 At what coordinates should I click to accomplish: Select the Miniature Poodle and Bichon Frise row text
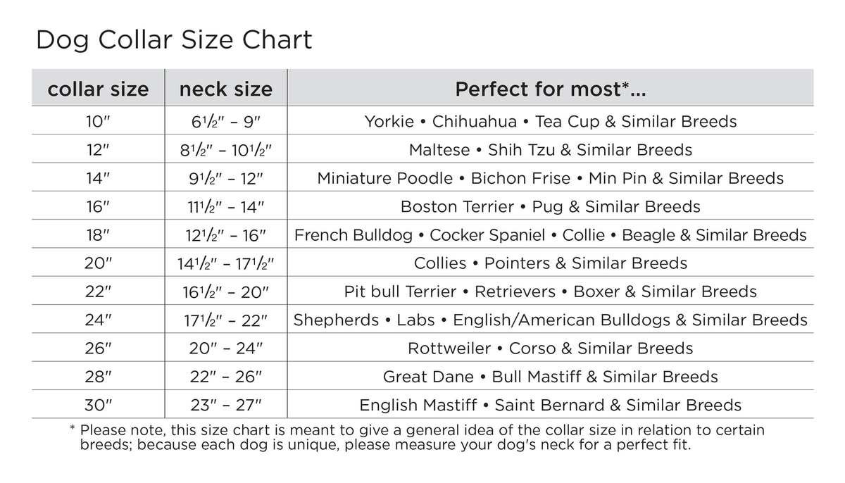(550, 178)
